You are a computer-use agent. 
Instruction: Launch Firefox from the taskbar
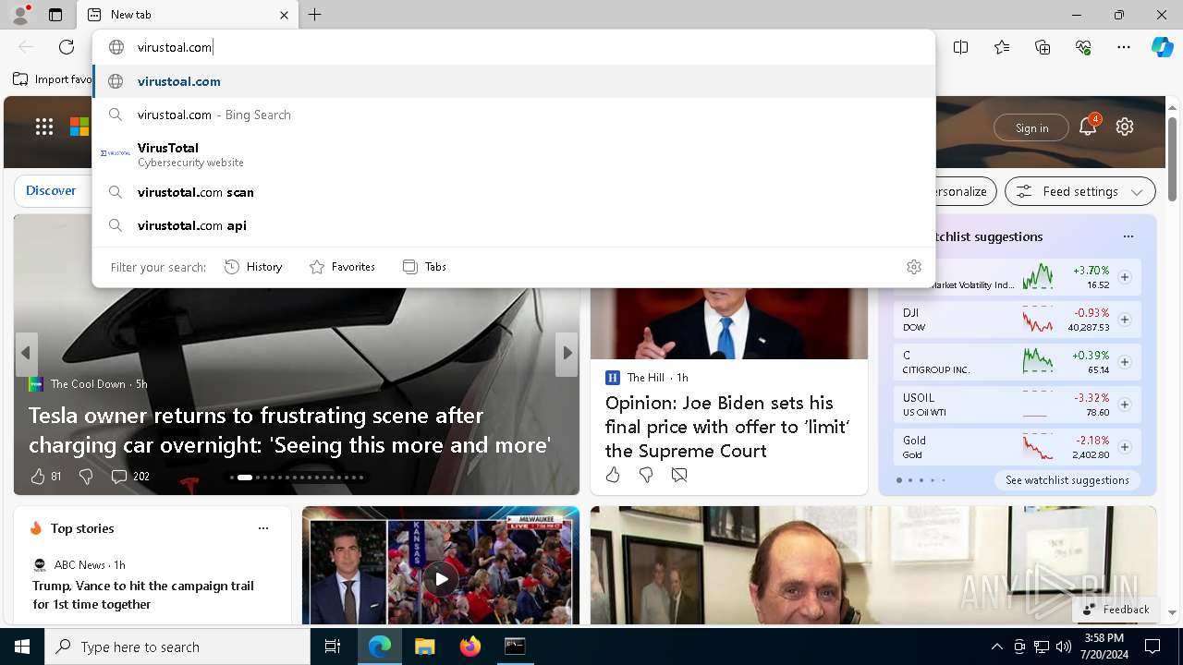[x=470, y=647]
